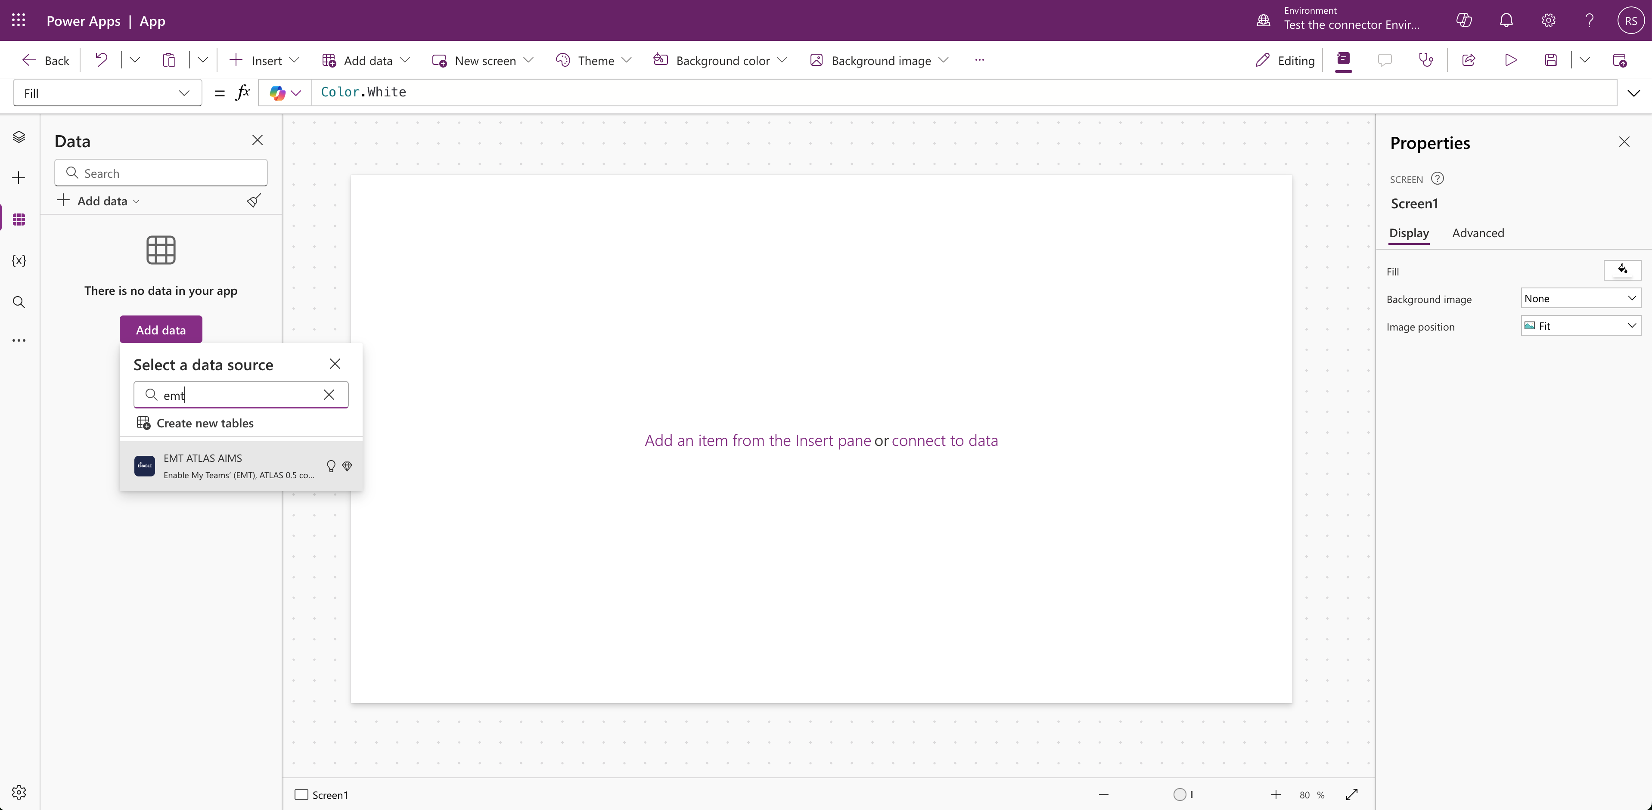The height and width of the screenshot is (810, 1652).
Task: Open the Notifications bell
Action: coord(1506,21)
